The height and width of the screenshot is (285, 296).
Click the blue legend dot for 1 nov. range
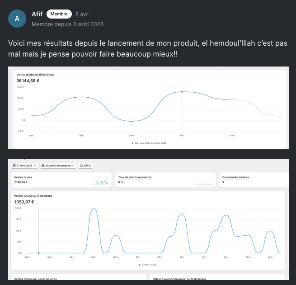point(132,143)
